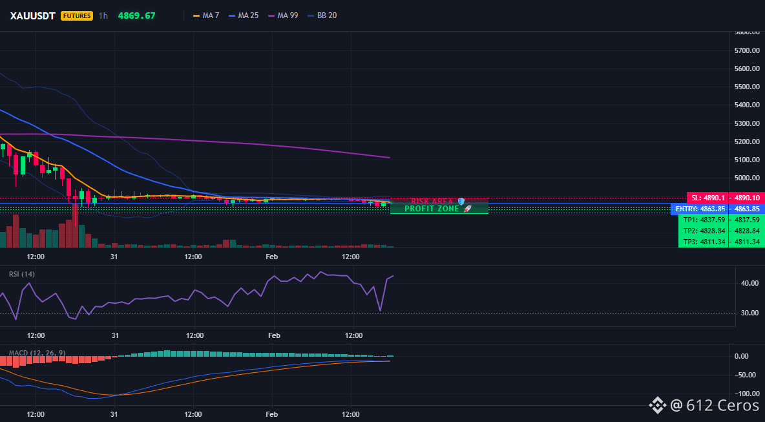The image size is (765, 422).
Task: Click the TP3 4811.34 label
Action: coord(703,242)
